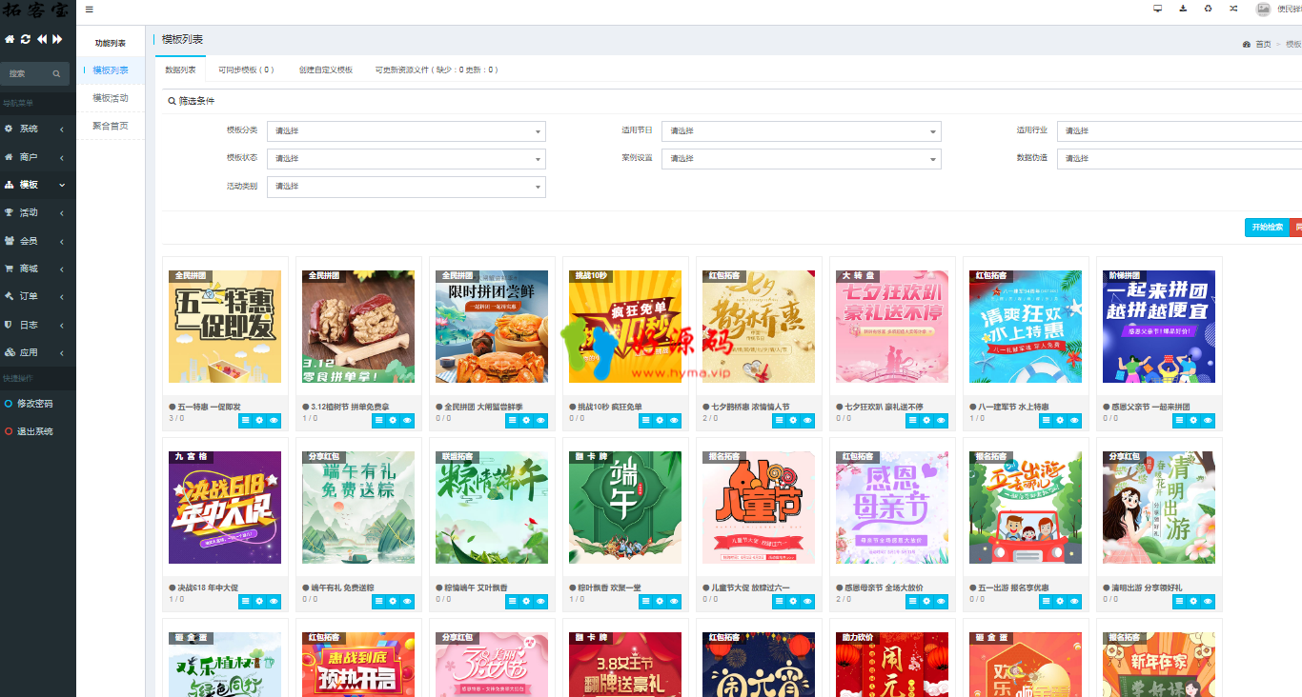Image resolution: width=1302 pixels, height=697 pixels.
Task: Click the download icon in top bar
Action: click(x=1183, y=9)
